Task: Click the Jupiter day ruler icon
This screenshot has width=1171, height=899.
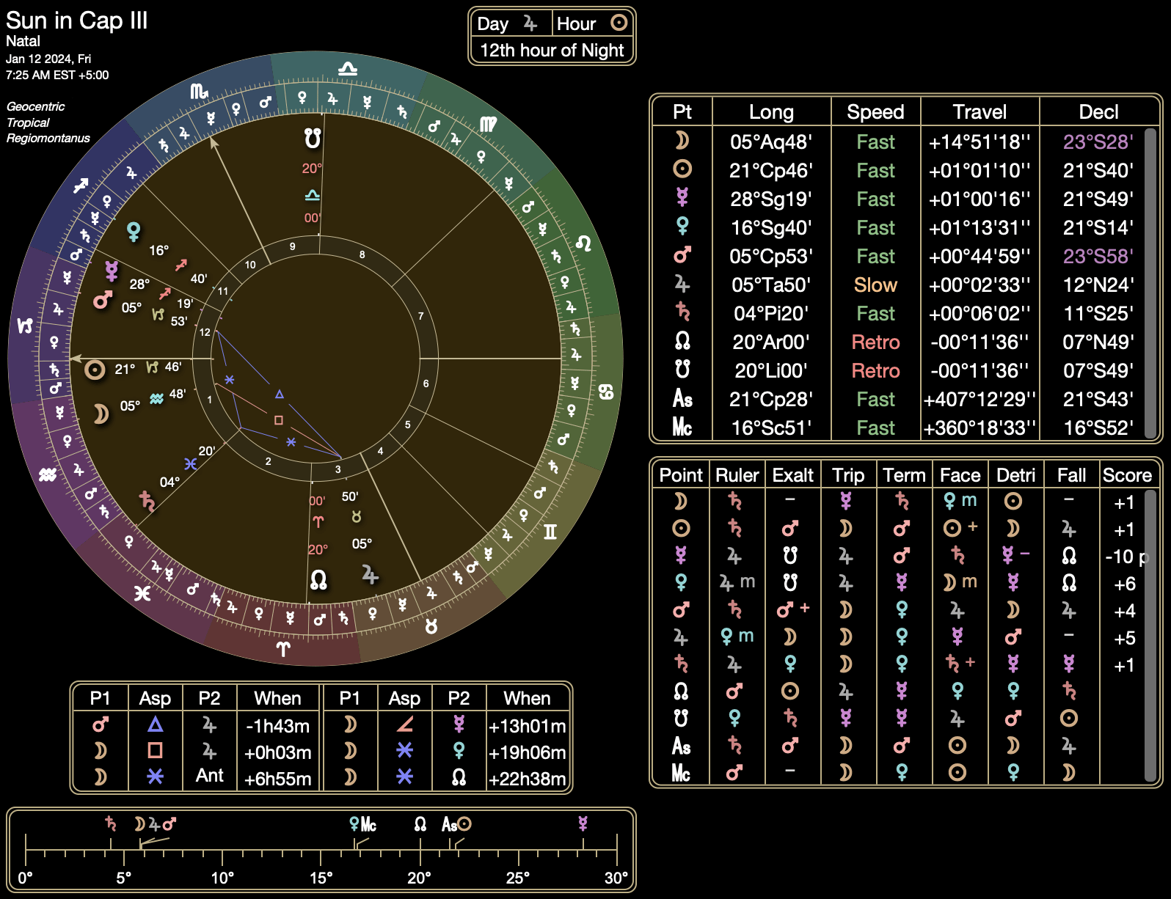Action: (x=530, y=23)
